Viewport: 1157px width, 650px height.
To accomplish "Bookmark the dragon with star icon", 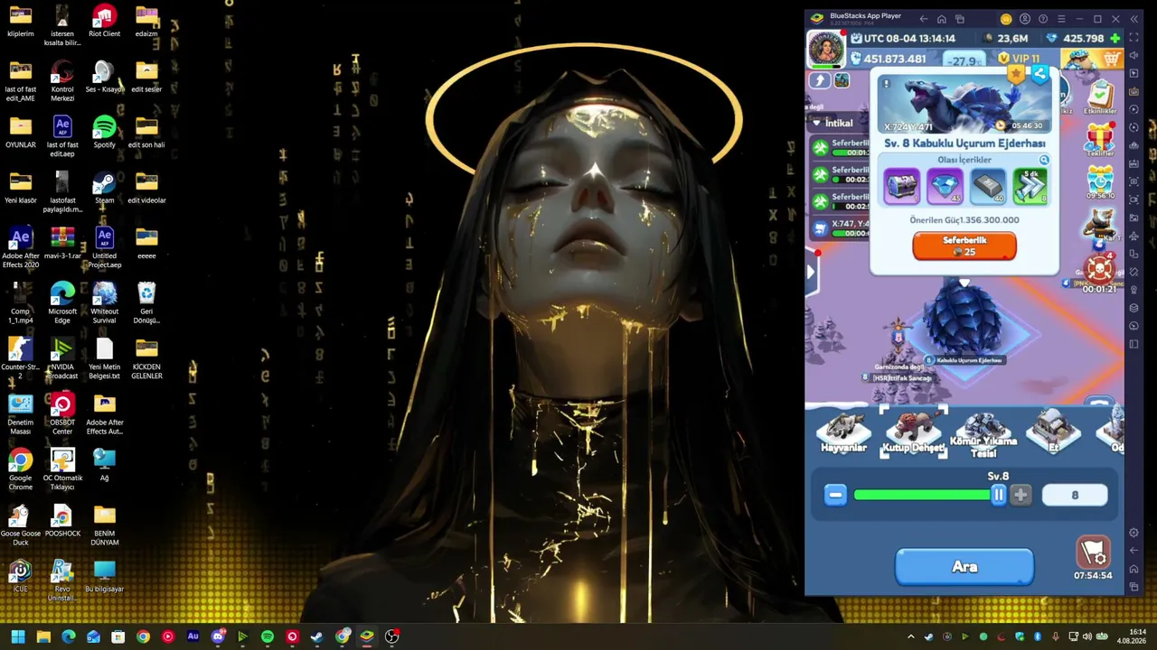I will tap(1016, 73).
